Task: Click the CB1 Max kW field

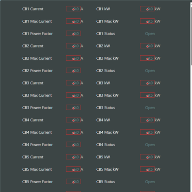Action: click(x=147, y=21)
